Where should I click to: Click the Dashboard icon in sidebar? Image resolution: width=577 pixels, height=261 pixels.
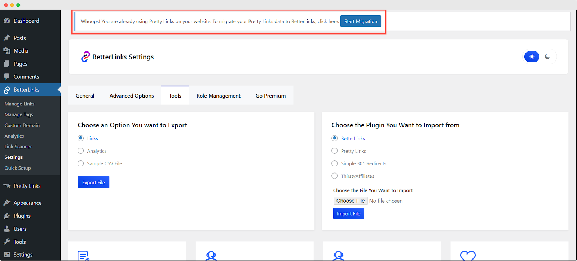point(7,21)
